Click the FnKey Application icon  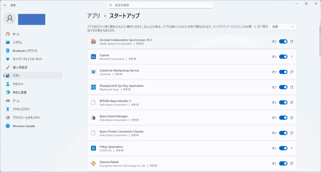[93, 148]
